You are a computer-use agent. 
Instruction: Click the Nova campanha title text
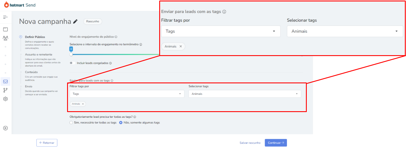click(45, 21)
